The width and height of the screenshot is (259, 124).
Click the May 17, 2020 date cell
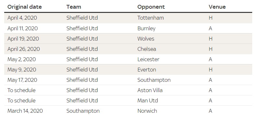22,80
